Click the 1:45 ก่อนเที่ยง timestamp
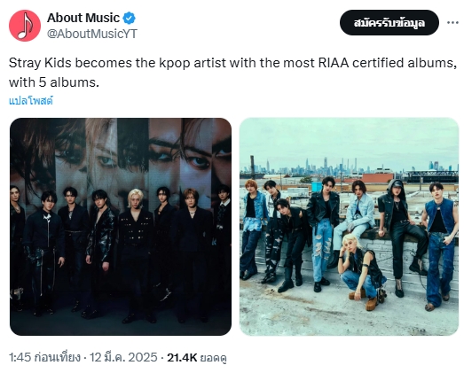Image resolution: width=464 pixels, height=373 pixels. (44, 357)
